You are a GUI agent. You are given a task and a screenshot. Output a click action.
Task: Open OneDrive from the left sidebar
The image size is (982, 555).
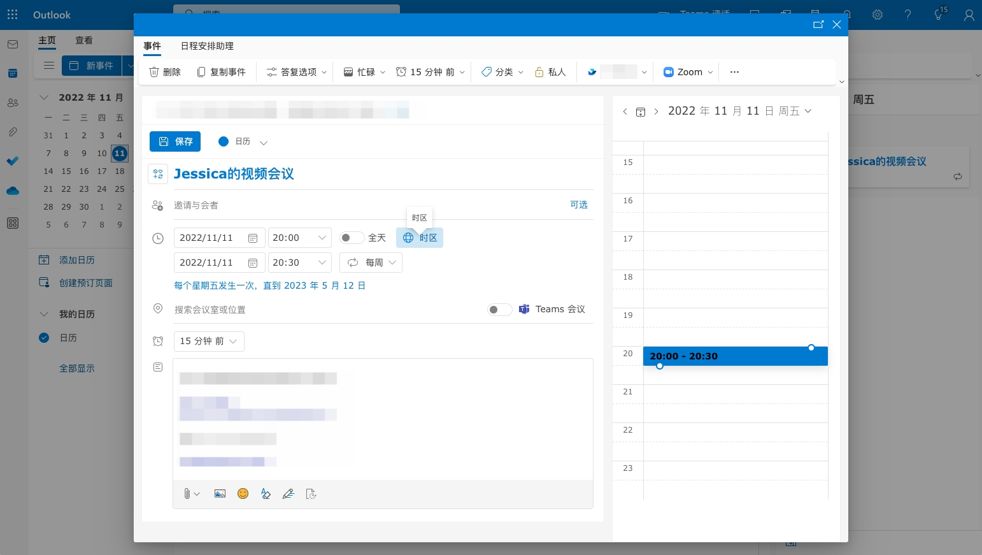(x=12, y=191)
